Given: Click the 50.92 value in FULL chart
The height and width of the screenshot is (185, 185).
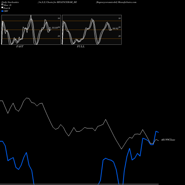Looking at the screenshot, I should coord(115,28).
